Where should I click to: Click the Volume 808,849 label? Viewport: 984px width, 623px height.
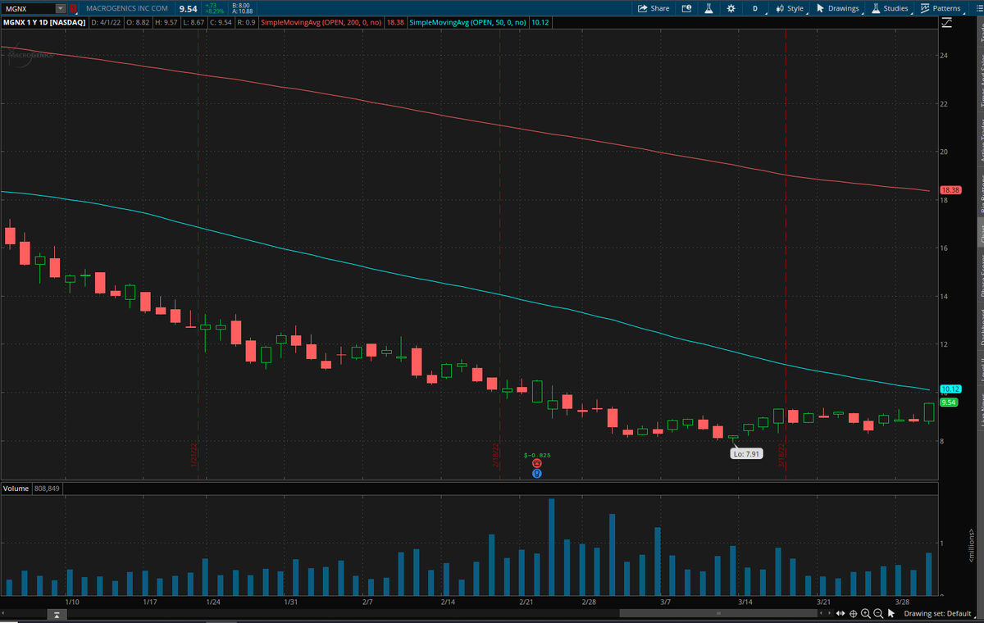click(x=33, y=489)
